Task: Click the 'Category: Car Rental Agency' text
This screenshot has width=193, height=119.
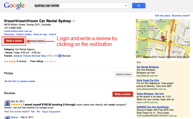Action: coord(19,49)
